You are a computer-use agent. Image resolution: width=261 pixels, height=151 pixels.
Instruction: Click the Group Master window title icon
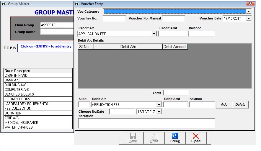click(4, 4)
